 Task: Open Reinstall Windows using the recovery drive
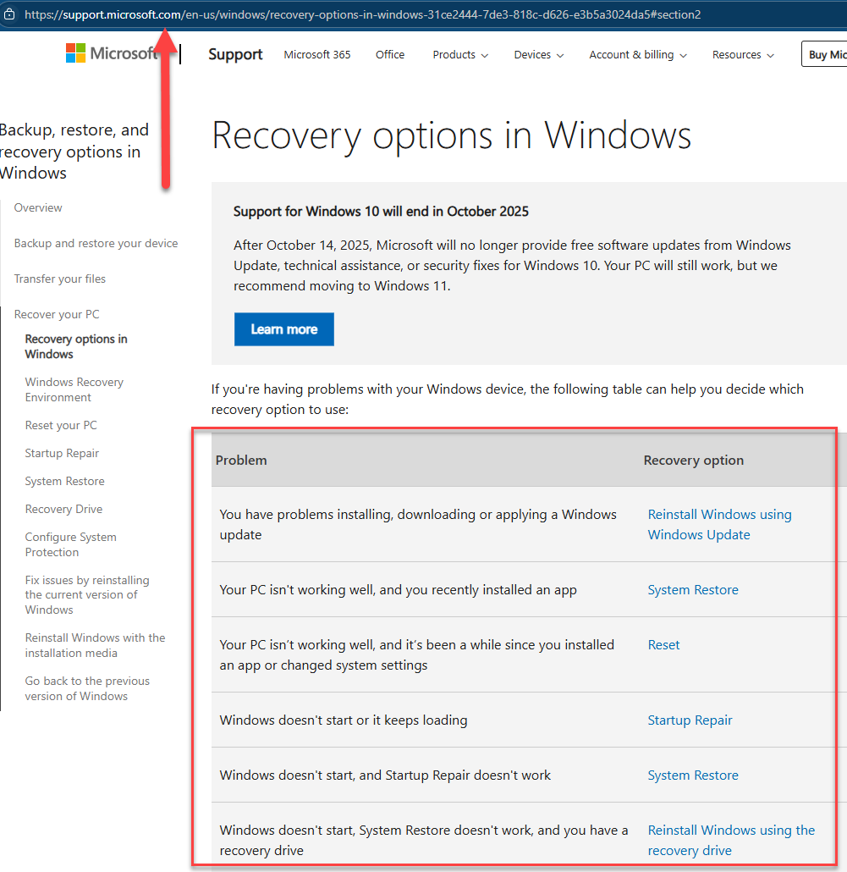(x=731, y=841)
